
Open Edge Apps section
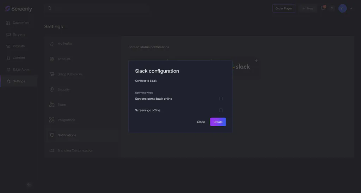[18, 69]
